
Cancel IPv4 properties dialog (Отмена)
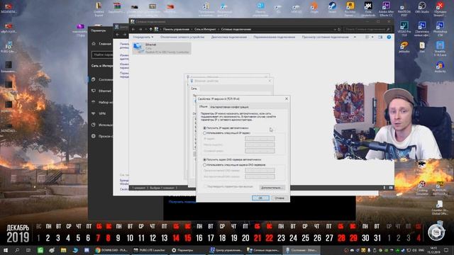(279, 198)
